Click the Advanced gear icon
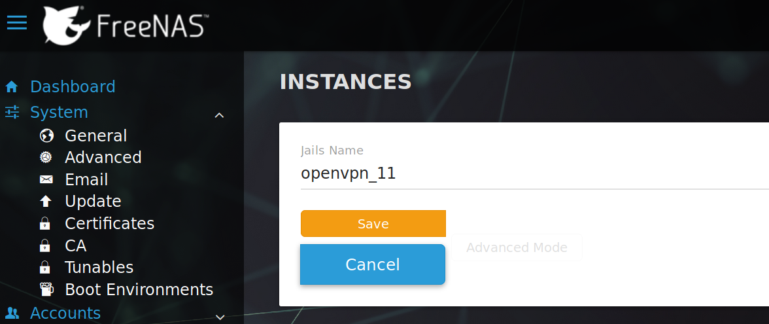This screenshot has height=324, width=769. coord(46,157)
